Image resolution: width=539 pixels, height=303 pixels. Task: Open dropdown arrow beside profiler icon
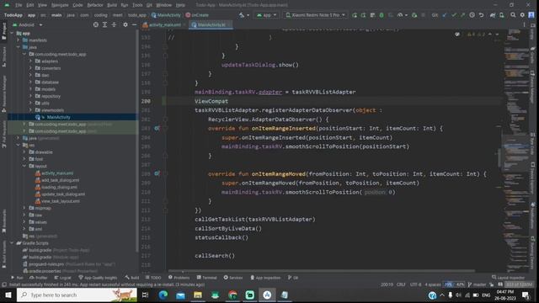click(x=406, y=15)
